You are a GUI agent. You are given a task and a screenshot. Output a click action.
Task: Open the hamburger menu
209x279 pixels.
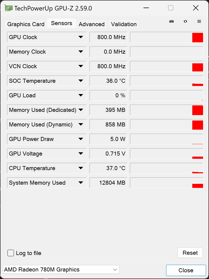[x=199, y=21]
